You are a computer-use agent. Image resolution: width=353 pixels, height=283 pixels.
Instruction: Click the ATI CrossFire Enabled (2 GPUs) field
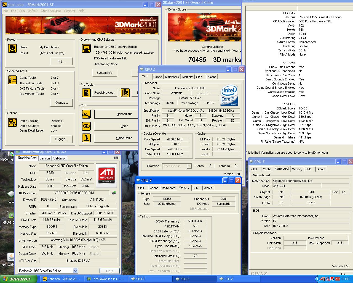tap(78, 261)
